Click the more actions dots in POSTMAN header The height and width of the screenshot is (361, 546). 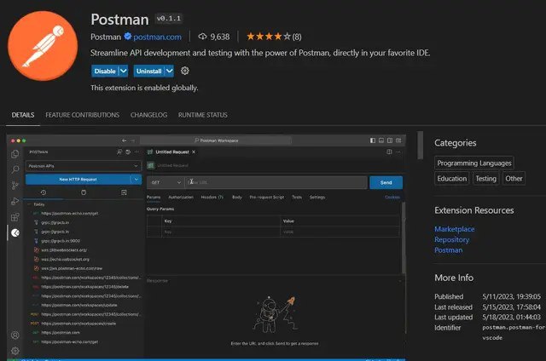(x=136, y=152)
